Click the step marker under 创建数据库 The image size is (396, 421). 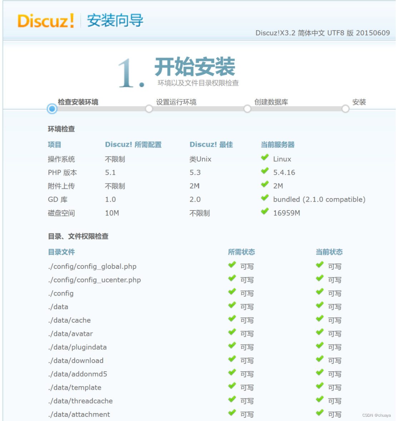point(247,109)
